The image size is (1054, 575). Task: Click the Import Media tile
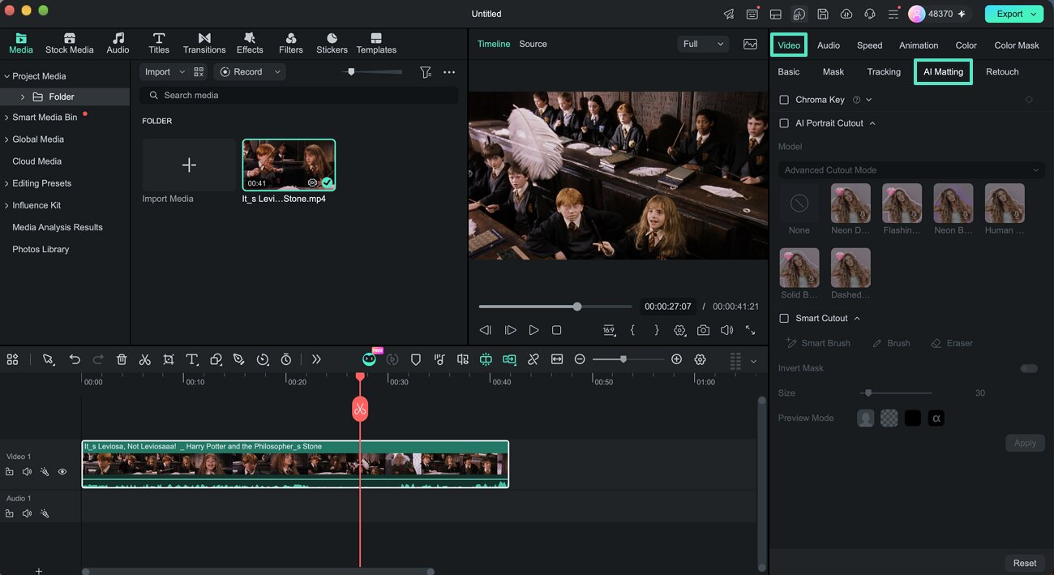point(189,165)
